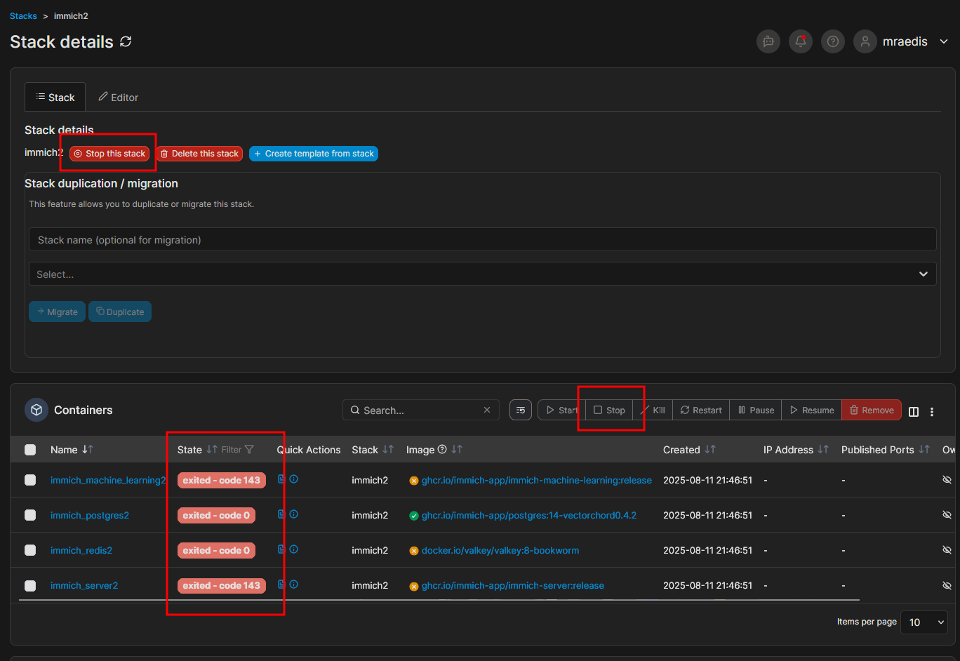Click the State column Filter icon
This screenshot has width=960, height=661.
249,449
